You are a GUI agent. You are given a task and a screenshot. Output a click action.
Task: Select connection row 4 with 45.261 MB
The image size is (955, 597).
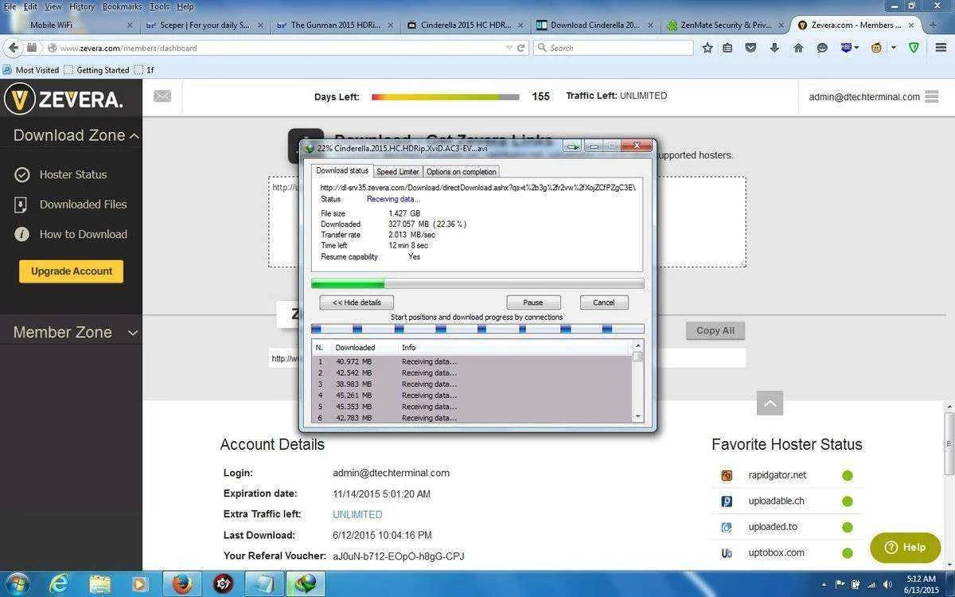[472, 395]
